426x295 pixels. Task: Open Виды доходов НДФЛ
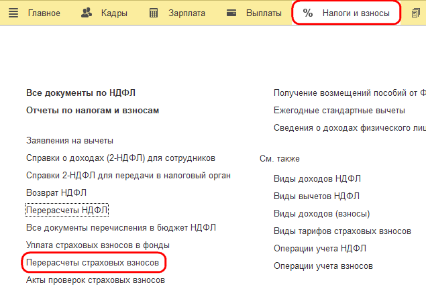[317, 179]
